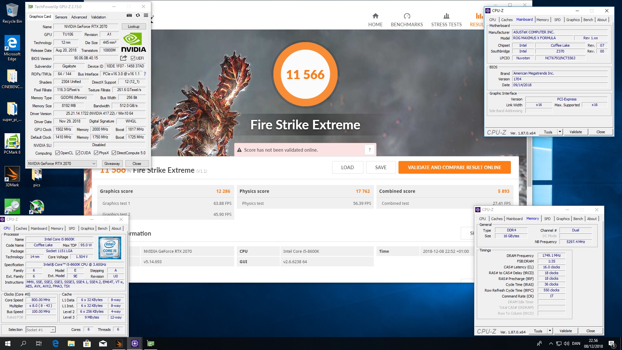The width and height of the screenshot is (622, 350).
Task: Click the GPU Name field NVIDIA GeForce RTX 2070
Action: point(86,27)
